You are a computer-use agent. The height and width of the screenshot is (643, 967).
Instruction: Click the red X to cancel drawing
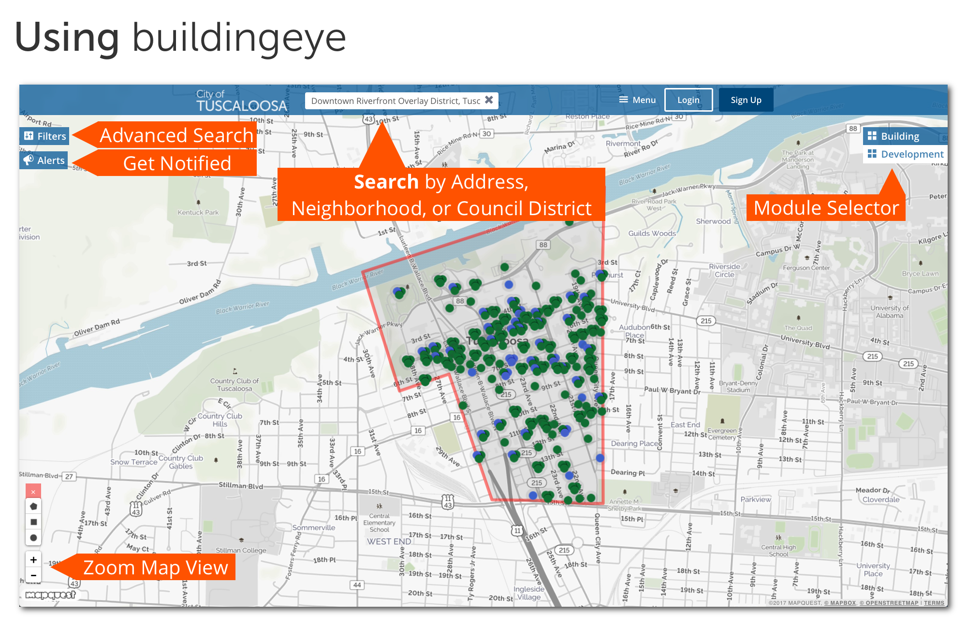pos(33,492)
